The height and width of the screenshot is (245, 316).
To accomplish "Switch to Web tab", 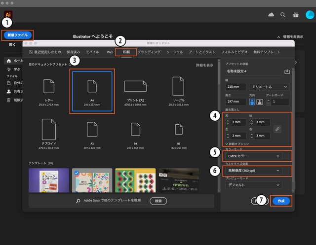I will coord(110,52).
